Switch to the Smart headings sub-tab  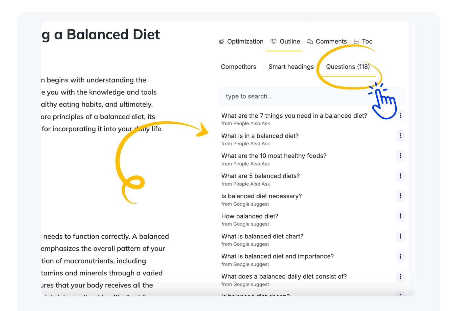point(291,67)
